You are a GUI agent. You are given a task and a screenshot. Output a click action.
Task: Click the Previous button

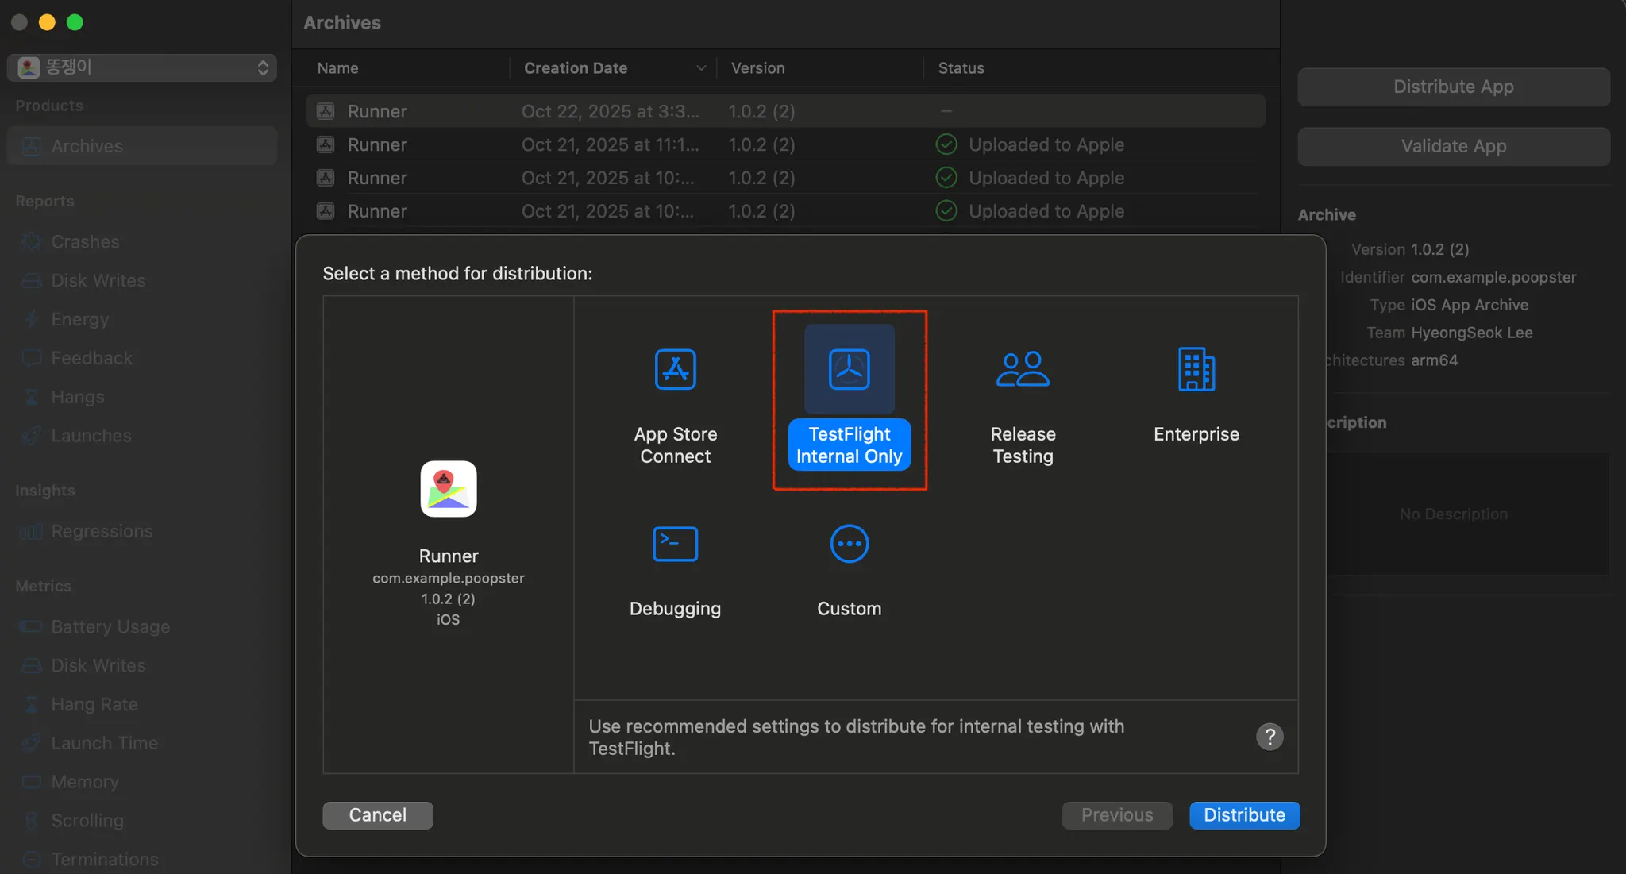click(x=1117, y=815)
